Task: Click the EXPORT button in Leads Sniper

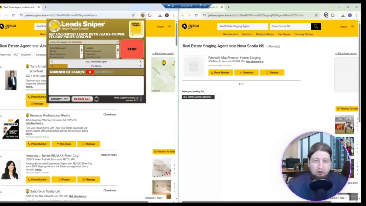Action: click(59, 99)
